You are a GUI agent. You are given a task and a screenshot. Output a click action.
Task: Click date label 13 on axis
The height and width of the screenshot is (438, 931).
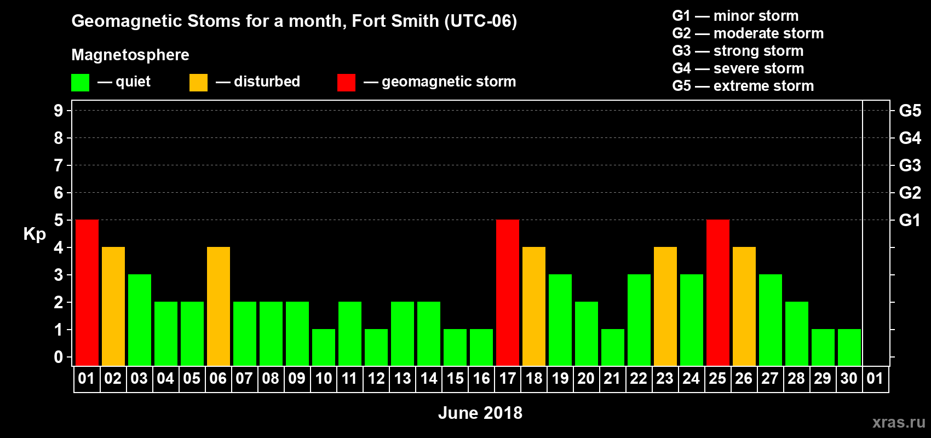pyautogui.click(x=403, y=378)
